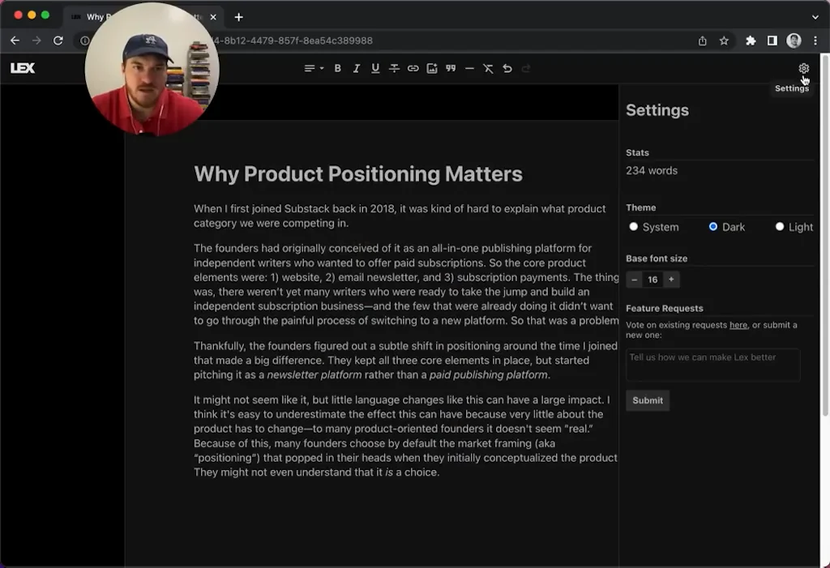Open the Chrome profile avatar

[794, 41]
